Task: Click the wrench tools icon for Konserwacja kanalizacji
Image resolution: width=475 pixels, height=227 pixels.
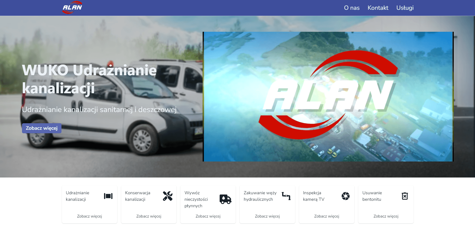Action: click(x=168, y=196)
